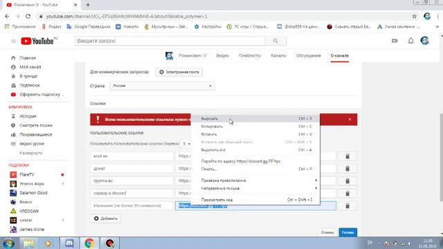Click the 'мой вк' link title field
This screenshot has height=249, width=443.
point(132,156)
